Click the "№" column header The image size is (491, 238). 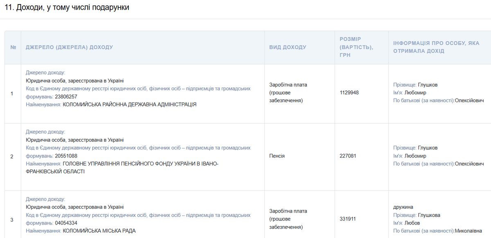(x=13, y=47)
